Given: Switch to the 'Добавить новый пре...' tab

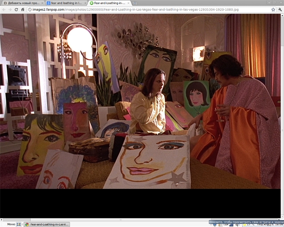Looking at the screenshot, I should 24,3.
